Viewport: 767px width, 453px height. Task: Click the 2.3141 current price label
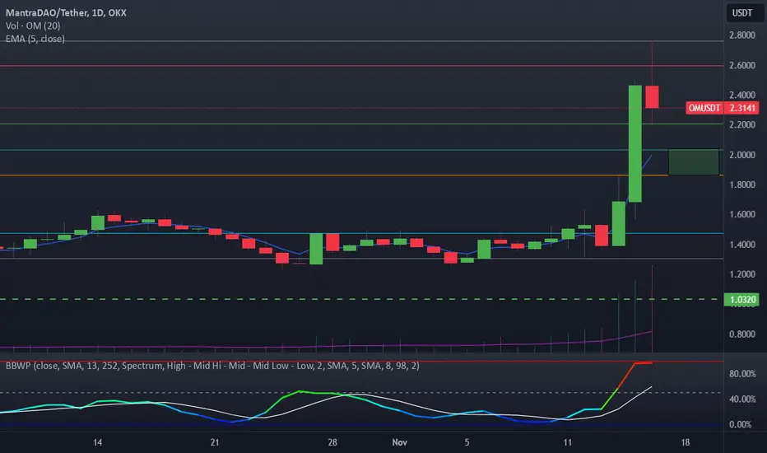[x=742, y=108]
